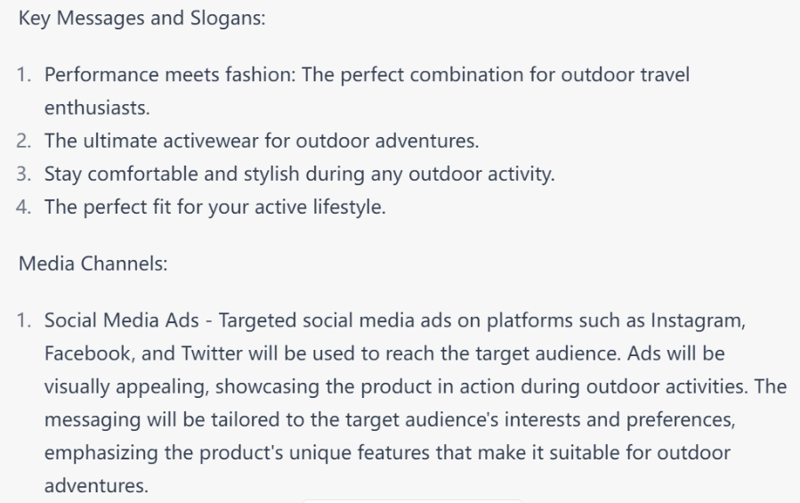Click the list number 2 under Key Messages

[x=23, y=141]
